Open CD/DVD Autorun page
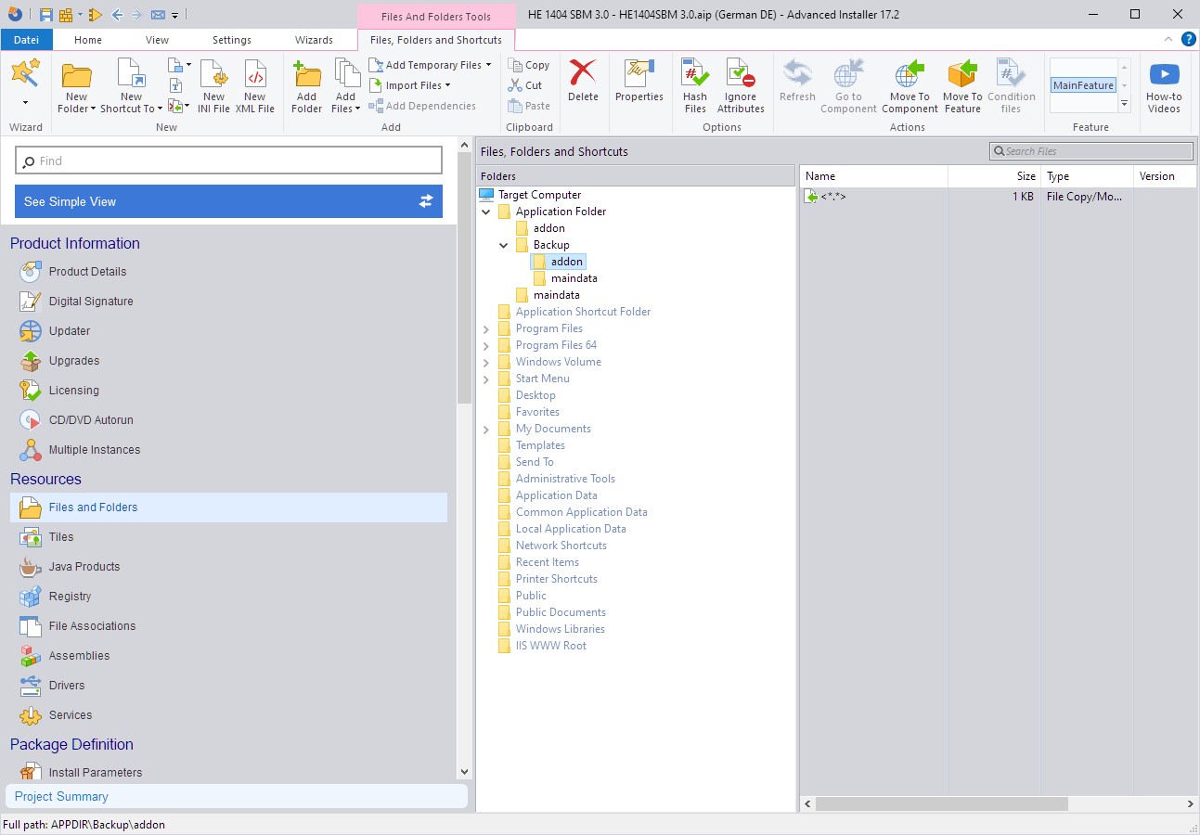Viewport: 1200px width, 835px height. (x=91, y=420)
